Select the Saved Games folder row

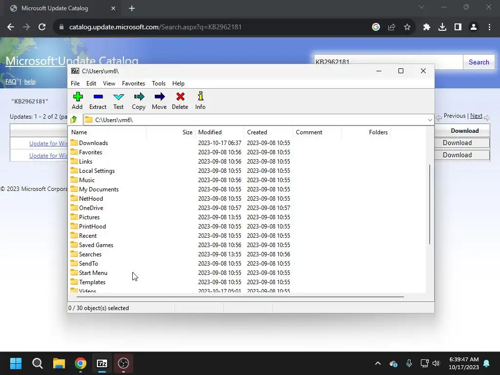point(247,245)
